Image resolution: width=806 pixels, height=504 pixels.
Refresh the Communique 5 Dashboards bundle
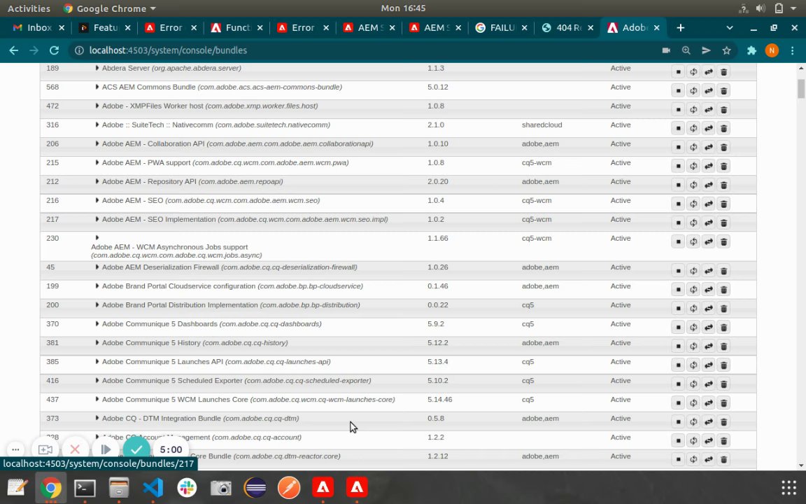(x=693, y=328)
